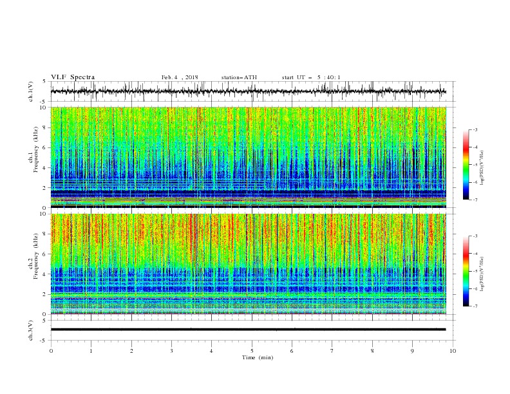Click the "5" tick on the Time axis
The width and height of the screenshot is (510, 394).
[x=252, y=351]
